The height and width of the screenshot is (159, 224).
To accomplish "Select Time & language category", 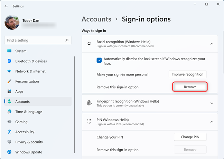I will [38, 112].
